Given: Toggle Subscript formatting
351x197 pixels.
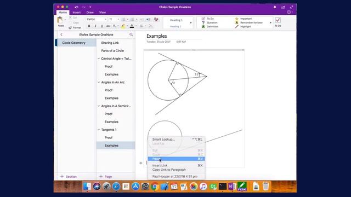Looking at the screenshot, I should (115, 26).
